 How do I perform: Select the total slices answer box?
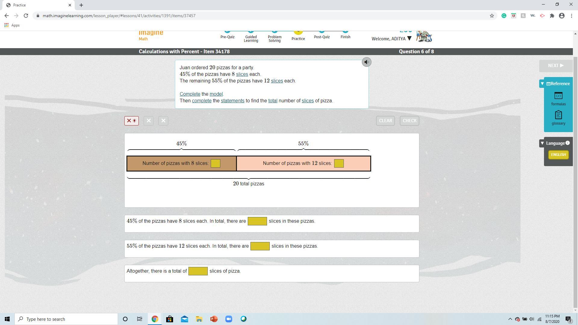click(x=198, y=271)
